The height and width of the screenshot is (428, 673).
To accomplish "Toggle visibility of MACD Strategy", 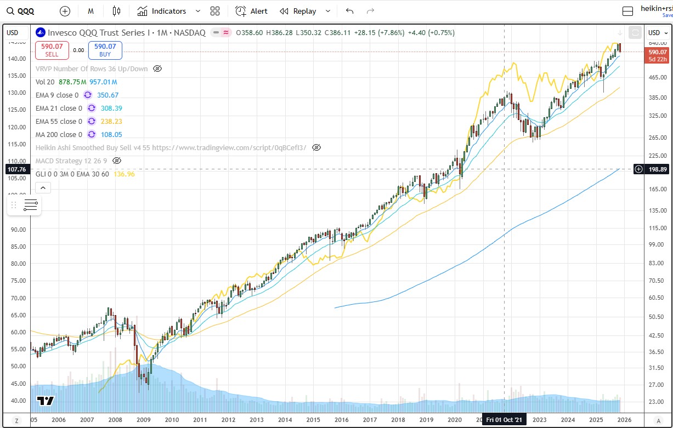I will (116, 161).
